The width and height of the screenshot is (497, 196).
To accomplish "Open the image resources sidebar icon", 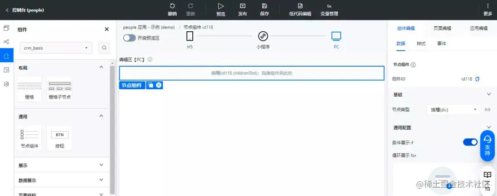I will tap(6, 70).
